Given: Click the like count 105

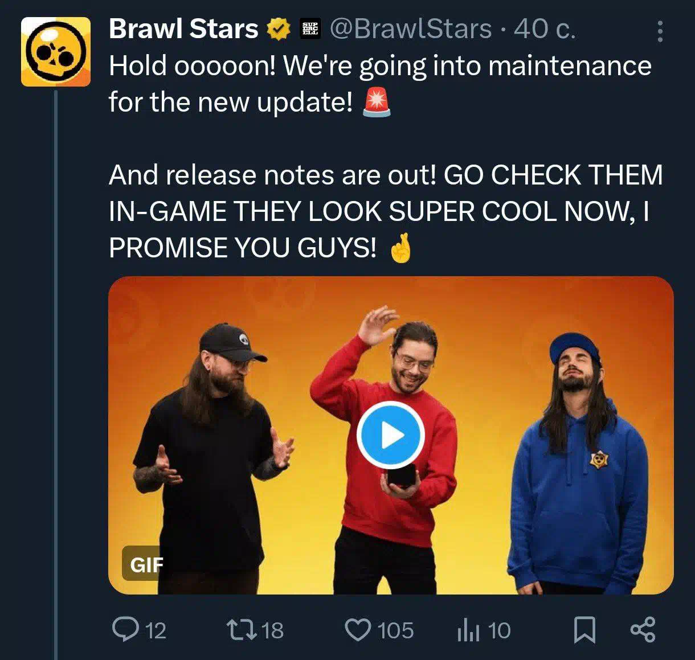Looking at the screenshot, I should pyautogui.click(x=395, y=630).
